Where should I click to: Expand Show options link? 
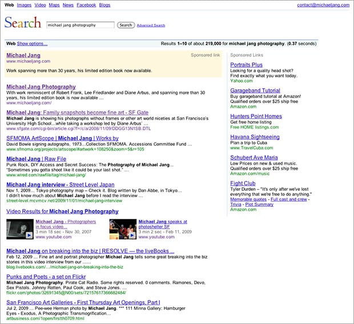click(x=32, y=43)
